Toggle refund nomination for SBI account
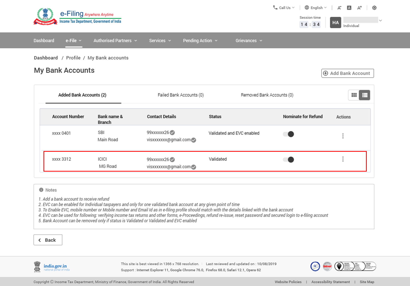This screenshot has width=410, height=286. (x=288, y=134)
